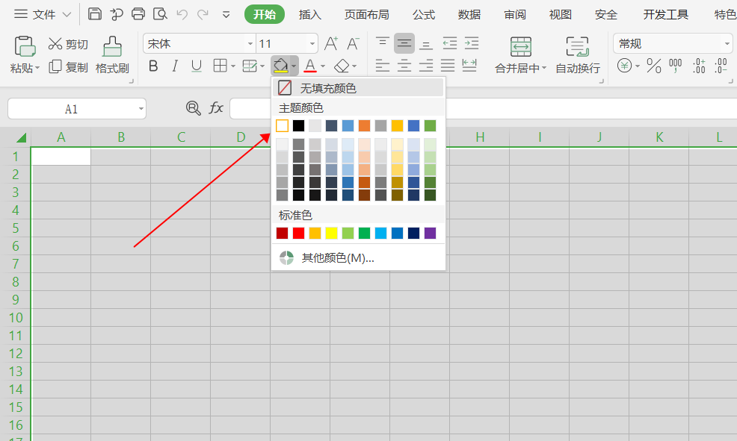Open Print Preview icon
Image resolution: width=737 pixels, height=441 pixels.
coord(160,14)
